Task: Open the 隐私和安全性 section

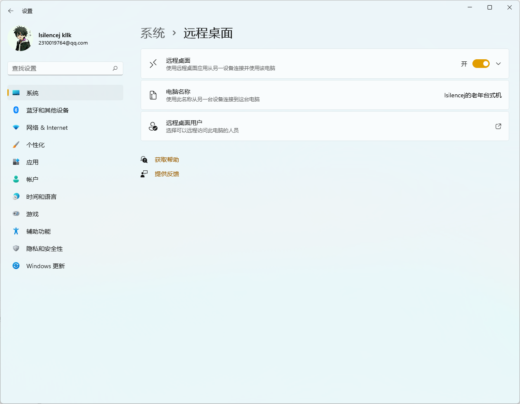Action: click(x=44, y=248)
